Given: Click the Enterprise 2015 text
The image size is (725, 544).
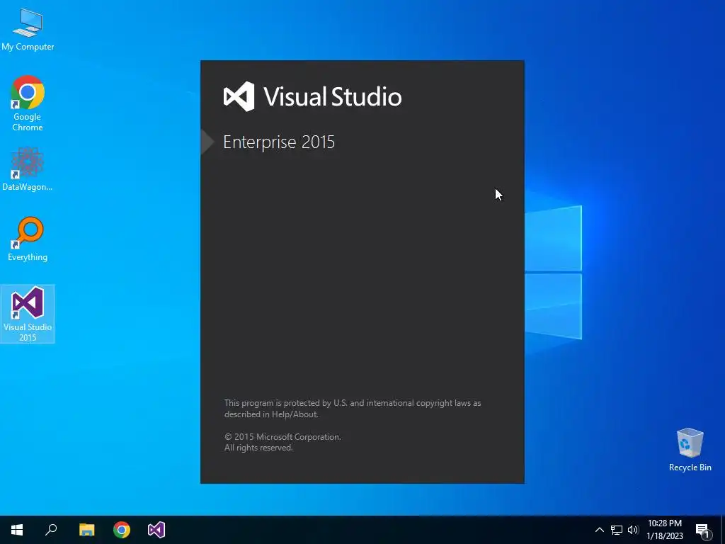Looking at the screenshot, I should point(279,142).
